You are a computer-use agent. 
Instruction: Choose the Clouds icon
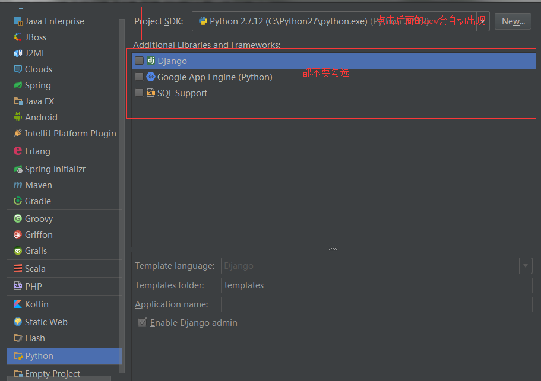[18, 69]
